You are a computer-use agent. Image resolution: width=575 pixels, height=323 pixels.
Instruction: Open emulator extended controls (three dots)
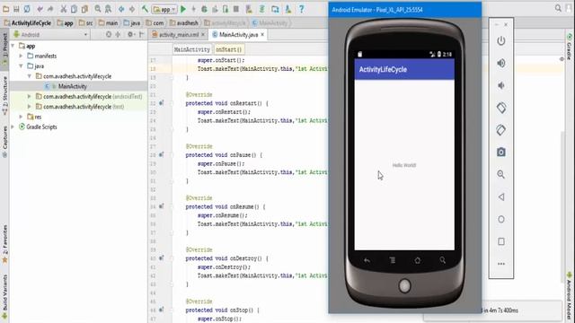501,264
